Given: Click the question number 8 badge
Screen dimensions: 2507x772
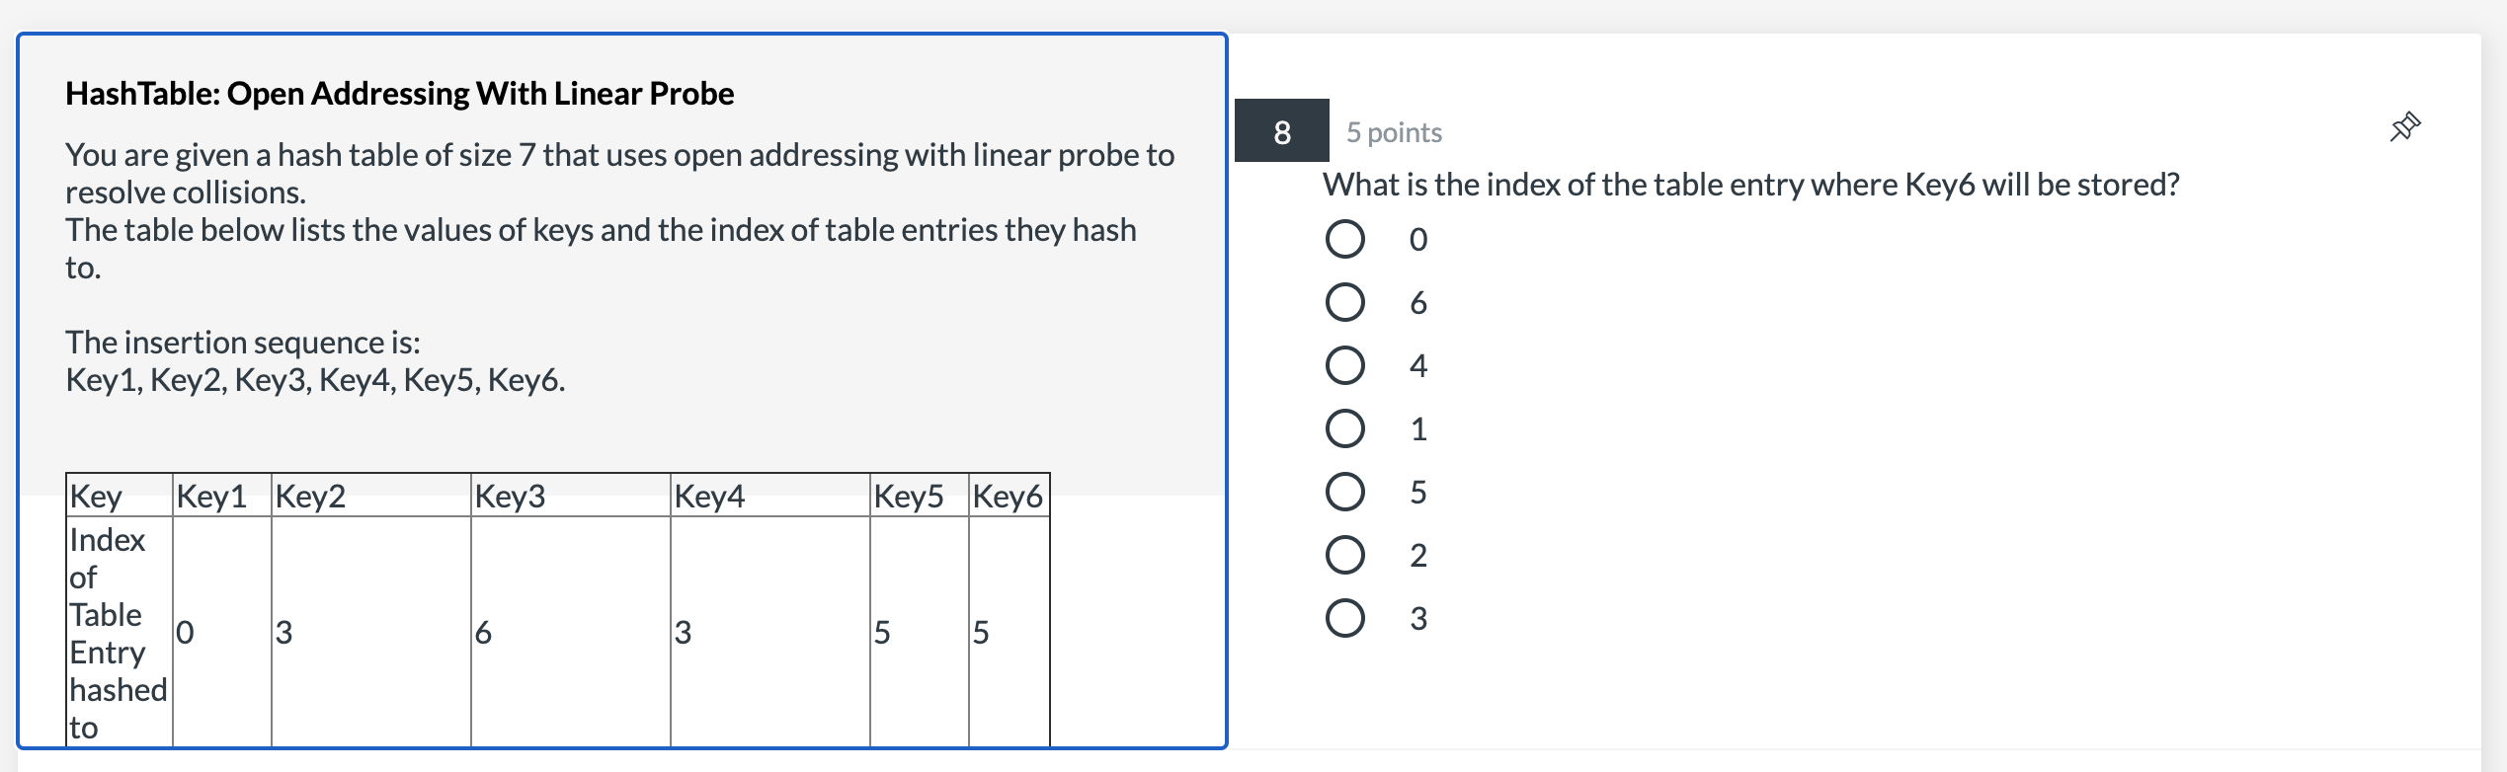Looking at the screenshot, I should pyautogui.click(x=1281, y=131).
